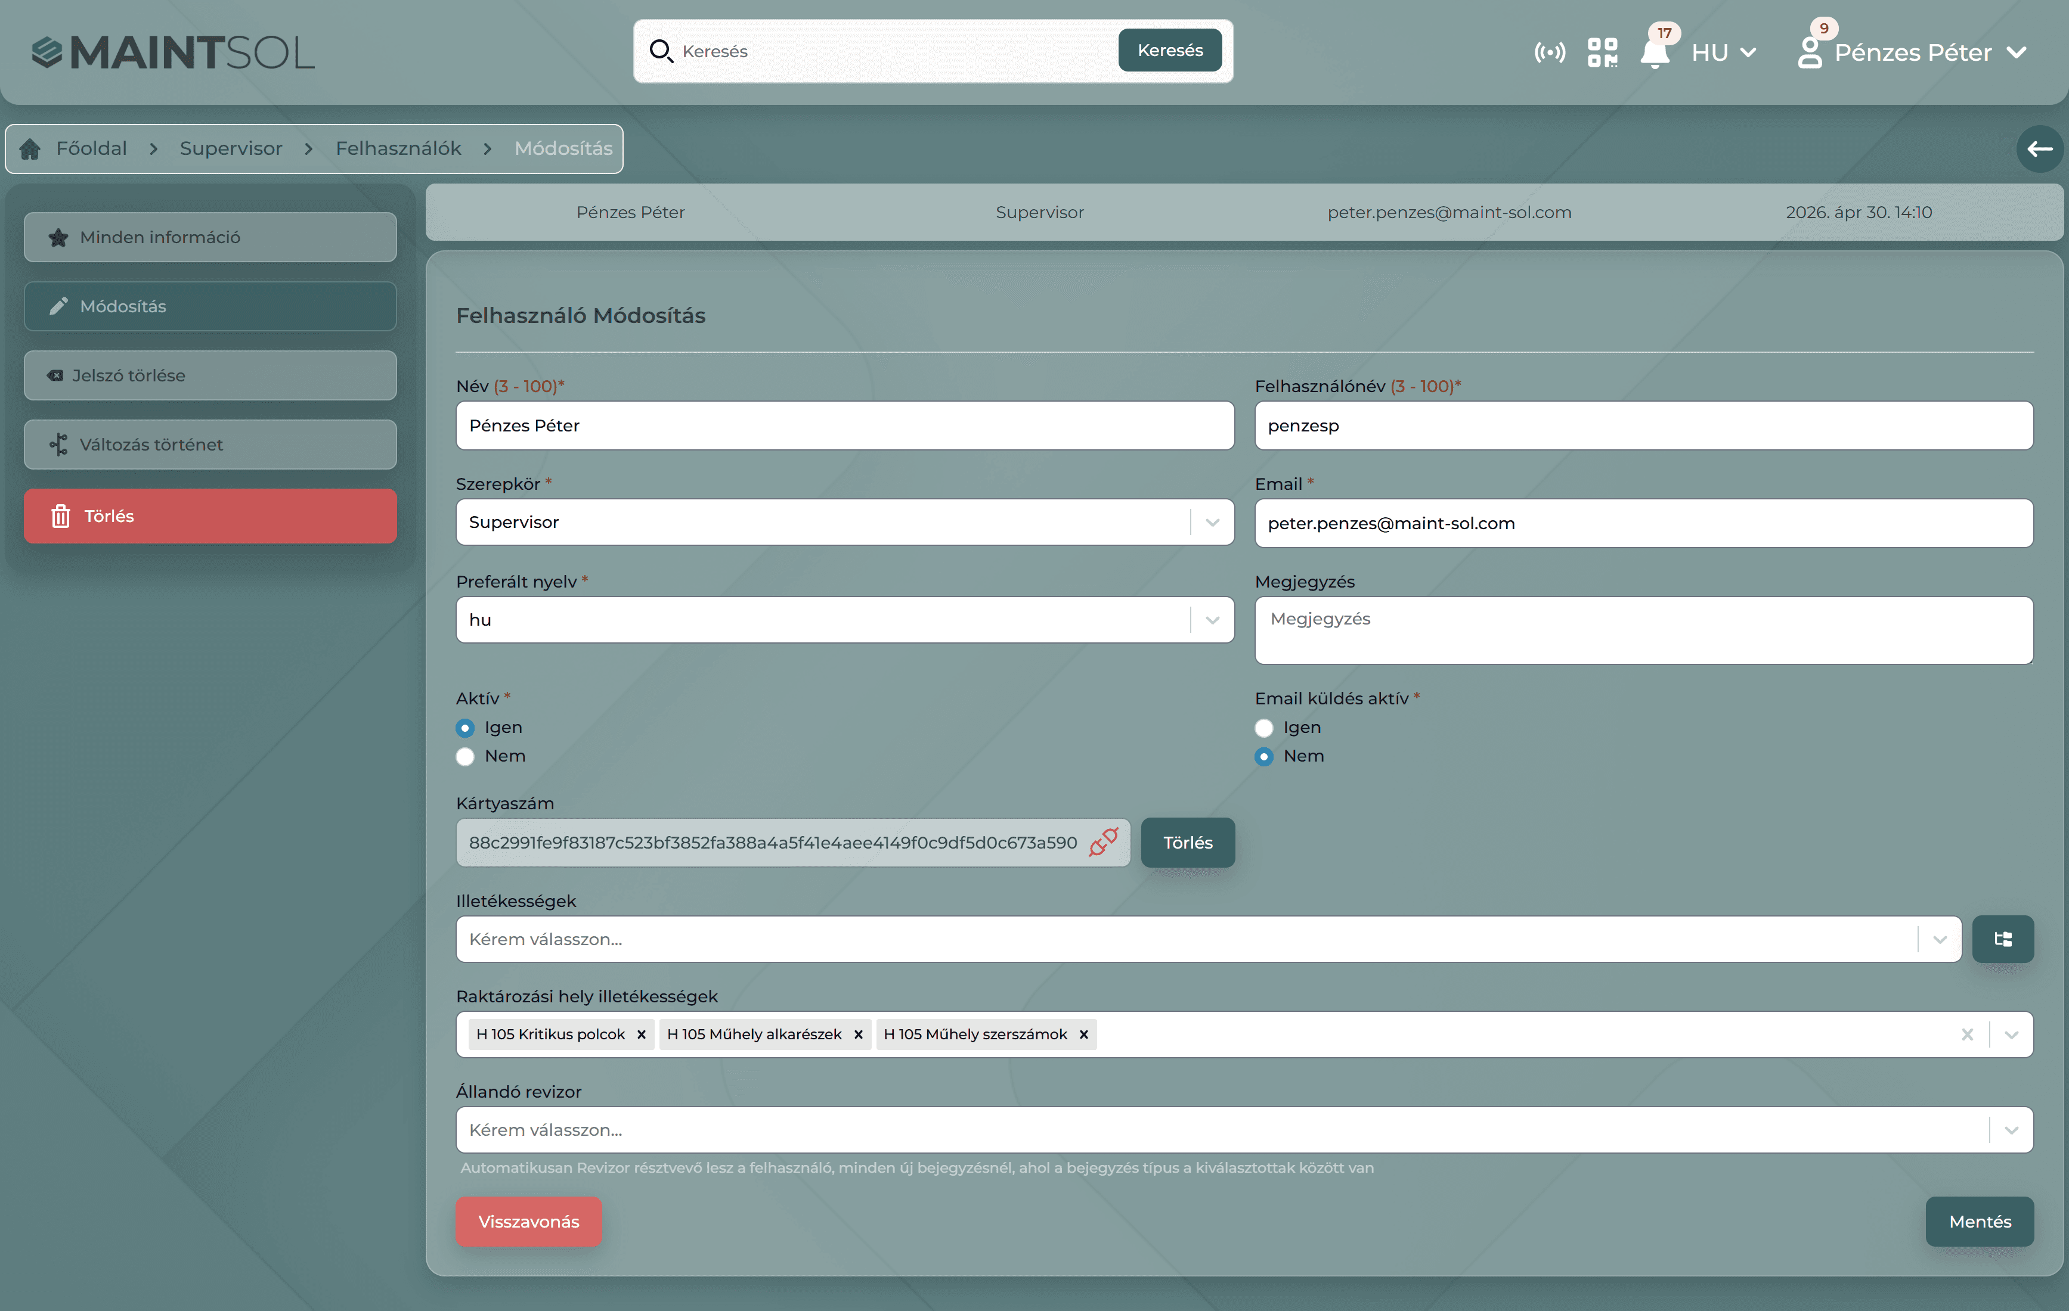
Task: Click the MAINTSOL logo
Action: (173, 51)
